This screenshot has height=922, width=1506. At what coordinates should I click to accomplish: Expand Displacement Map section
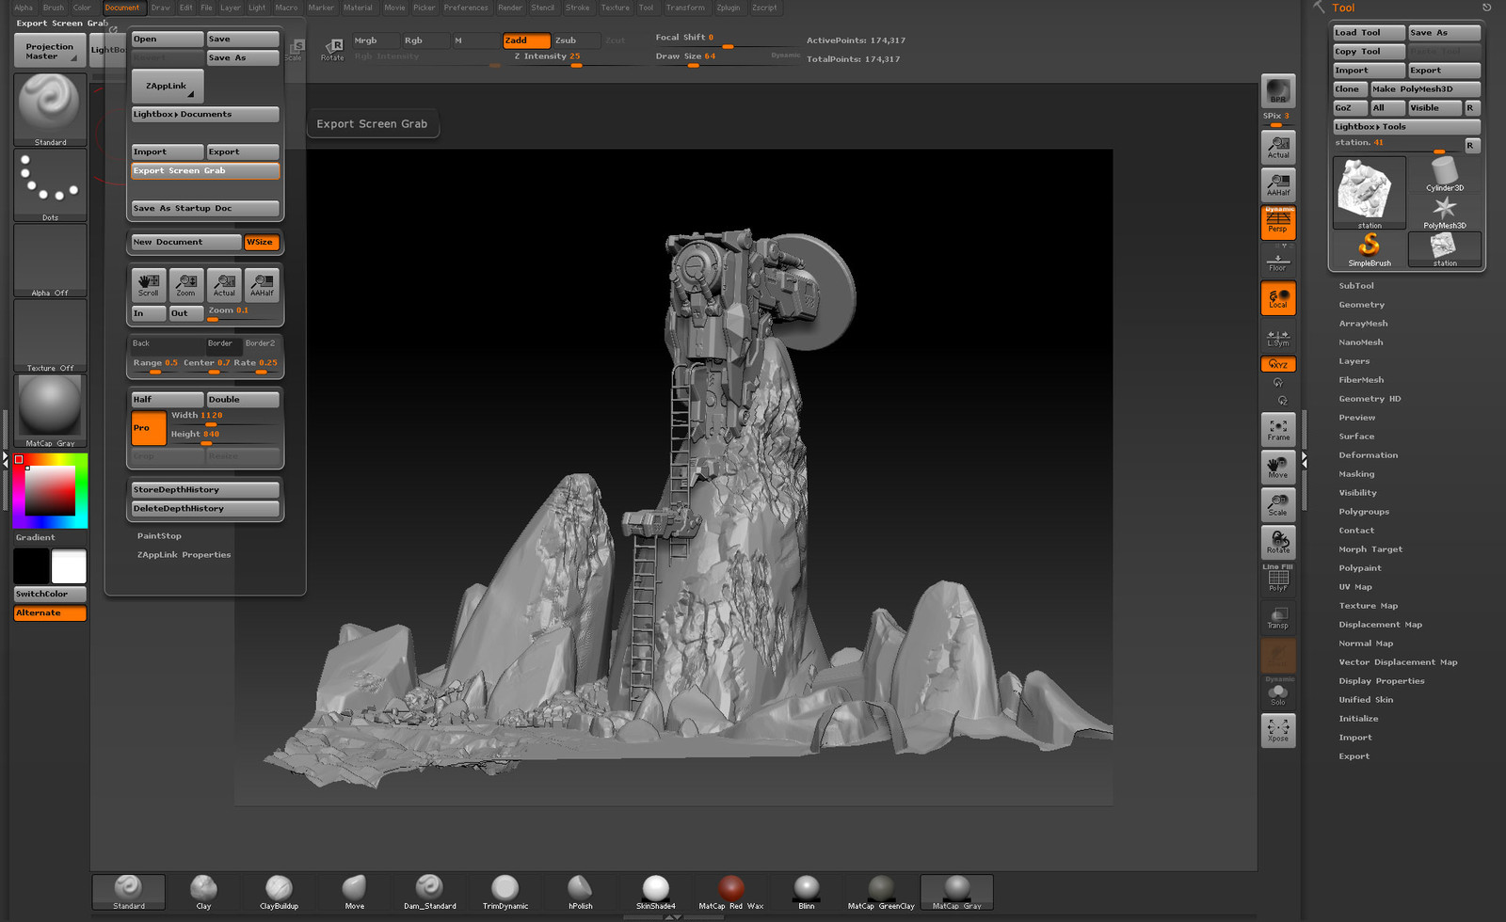(x=1381, y=625)
